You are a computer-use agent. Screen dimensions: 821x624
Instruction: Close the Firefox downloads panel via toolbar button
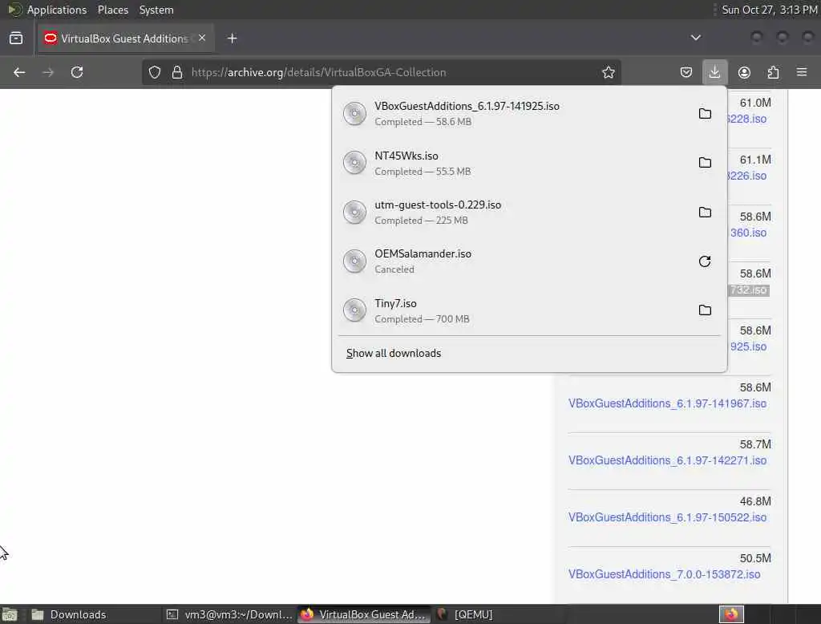tap(714, 72)
